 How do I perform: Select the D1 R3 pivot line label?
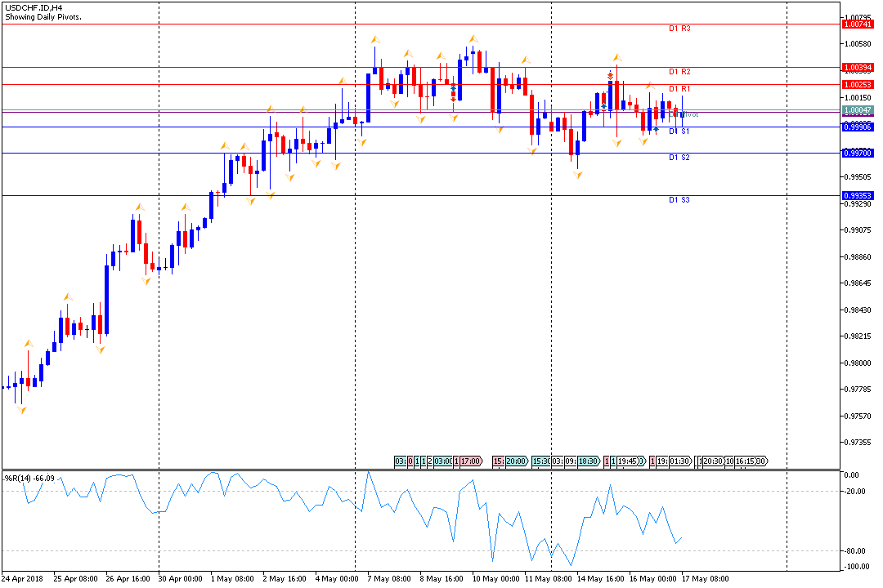pyautogui.click(x=679, y=29)
